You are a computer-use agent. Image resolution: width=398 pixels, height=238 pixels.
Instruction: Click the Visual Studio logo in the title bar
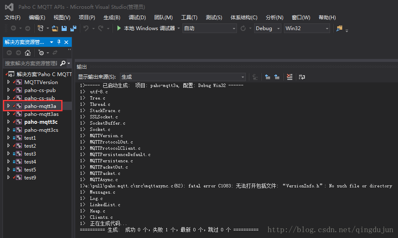[9, 7]
